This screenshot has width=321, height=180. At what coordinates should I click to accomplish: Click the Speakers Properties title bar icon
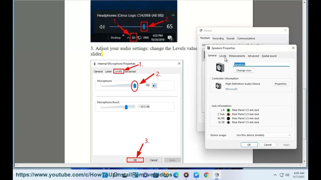209,48
